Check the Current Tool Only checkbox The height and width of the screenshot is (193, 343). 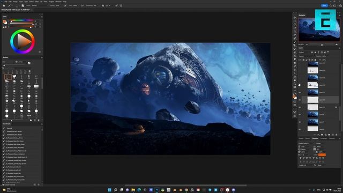(x=3, y=185)
